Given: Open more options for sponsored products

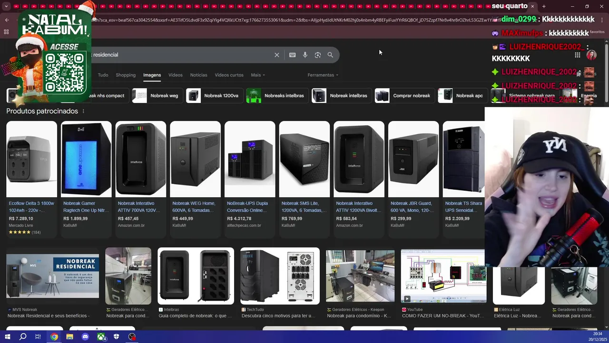Looking at the screenshot, I should (83, 111).
